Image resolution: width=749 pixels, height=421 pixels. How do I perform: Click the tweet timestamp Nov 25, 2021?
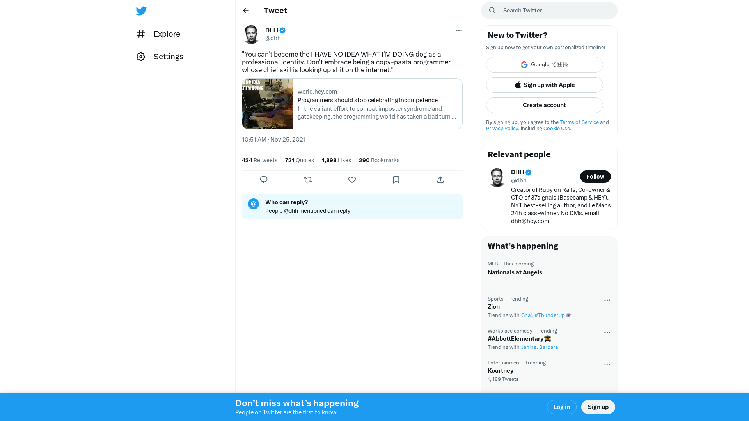point(274,140)
